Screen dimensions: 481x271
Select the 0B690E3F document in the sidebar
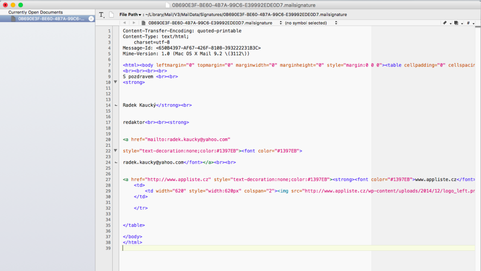[47, 19]
